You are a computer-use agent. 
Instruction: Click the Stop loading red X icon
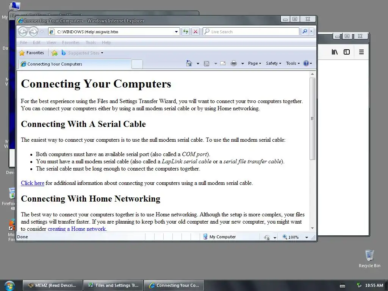pyautogui.click(x=196, y=32)
